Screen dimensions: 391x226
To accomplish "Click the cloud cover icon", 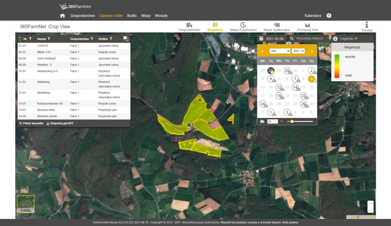I will pos(262,121).
